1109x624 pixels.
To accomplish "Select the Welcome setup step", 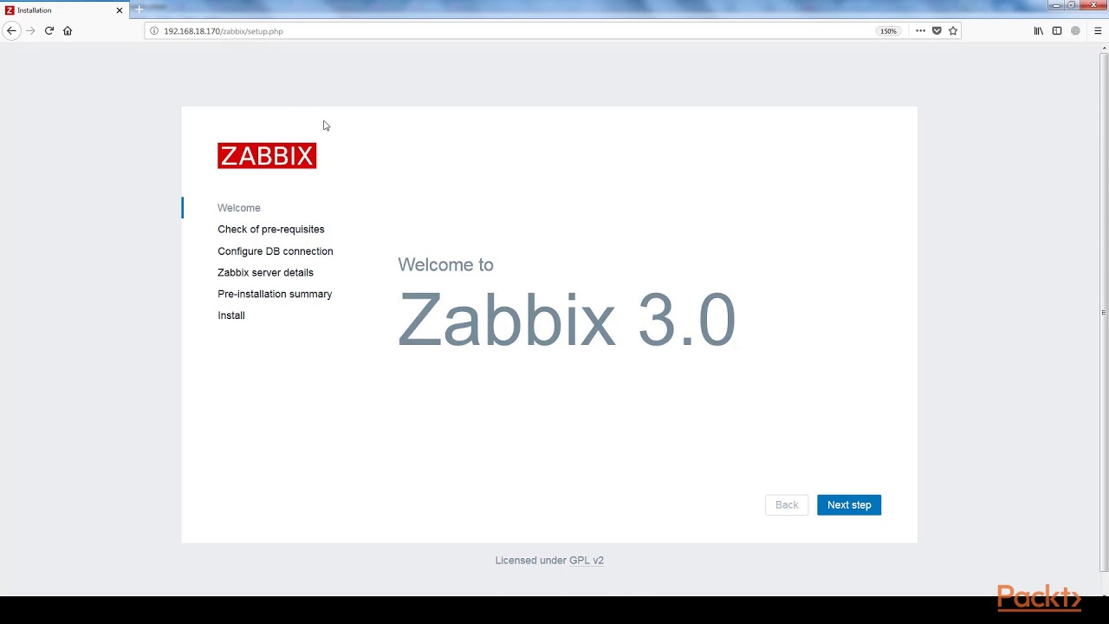I will (x=239, y=208).
